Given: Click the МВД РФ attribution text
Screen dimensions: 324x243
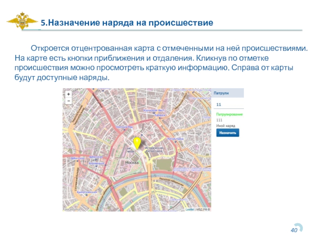Looking at the screenshot, I should [202, 209].
